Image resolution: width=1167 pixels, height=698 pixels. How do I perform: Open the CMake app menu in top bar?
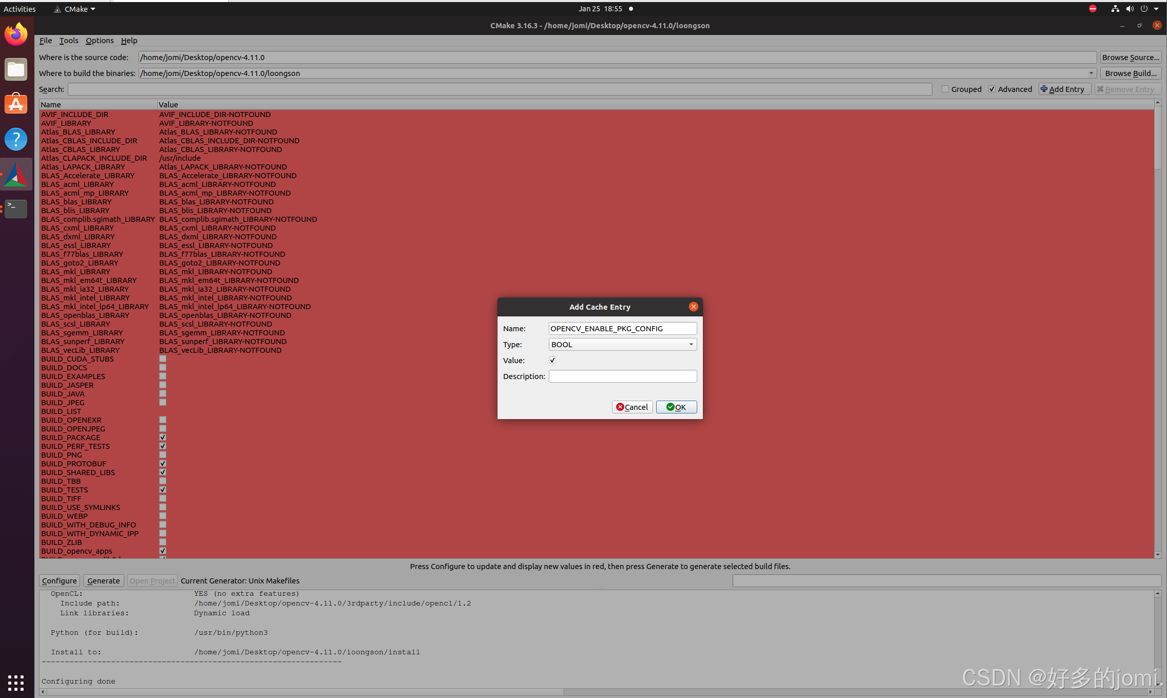pos(75,9)
